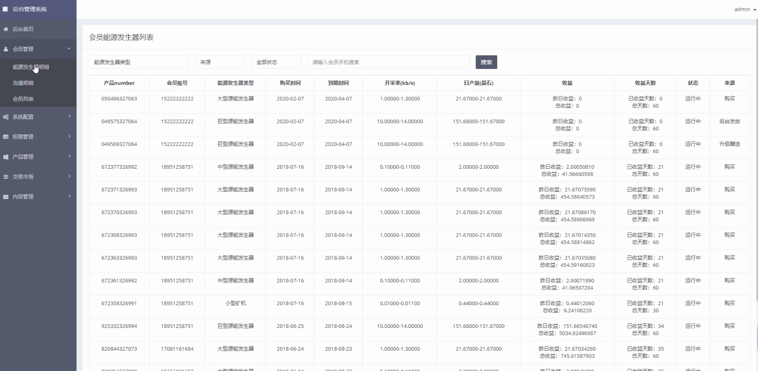Click the user icon beside 会员管理

6,49
